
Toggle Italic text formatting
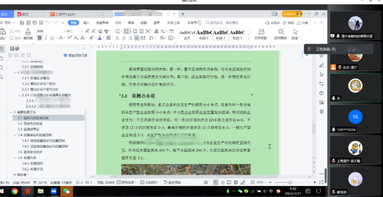[45, 39]
